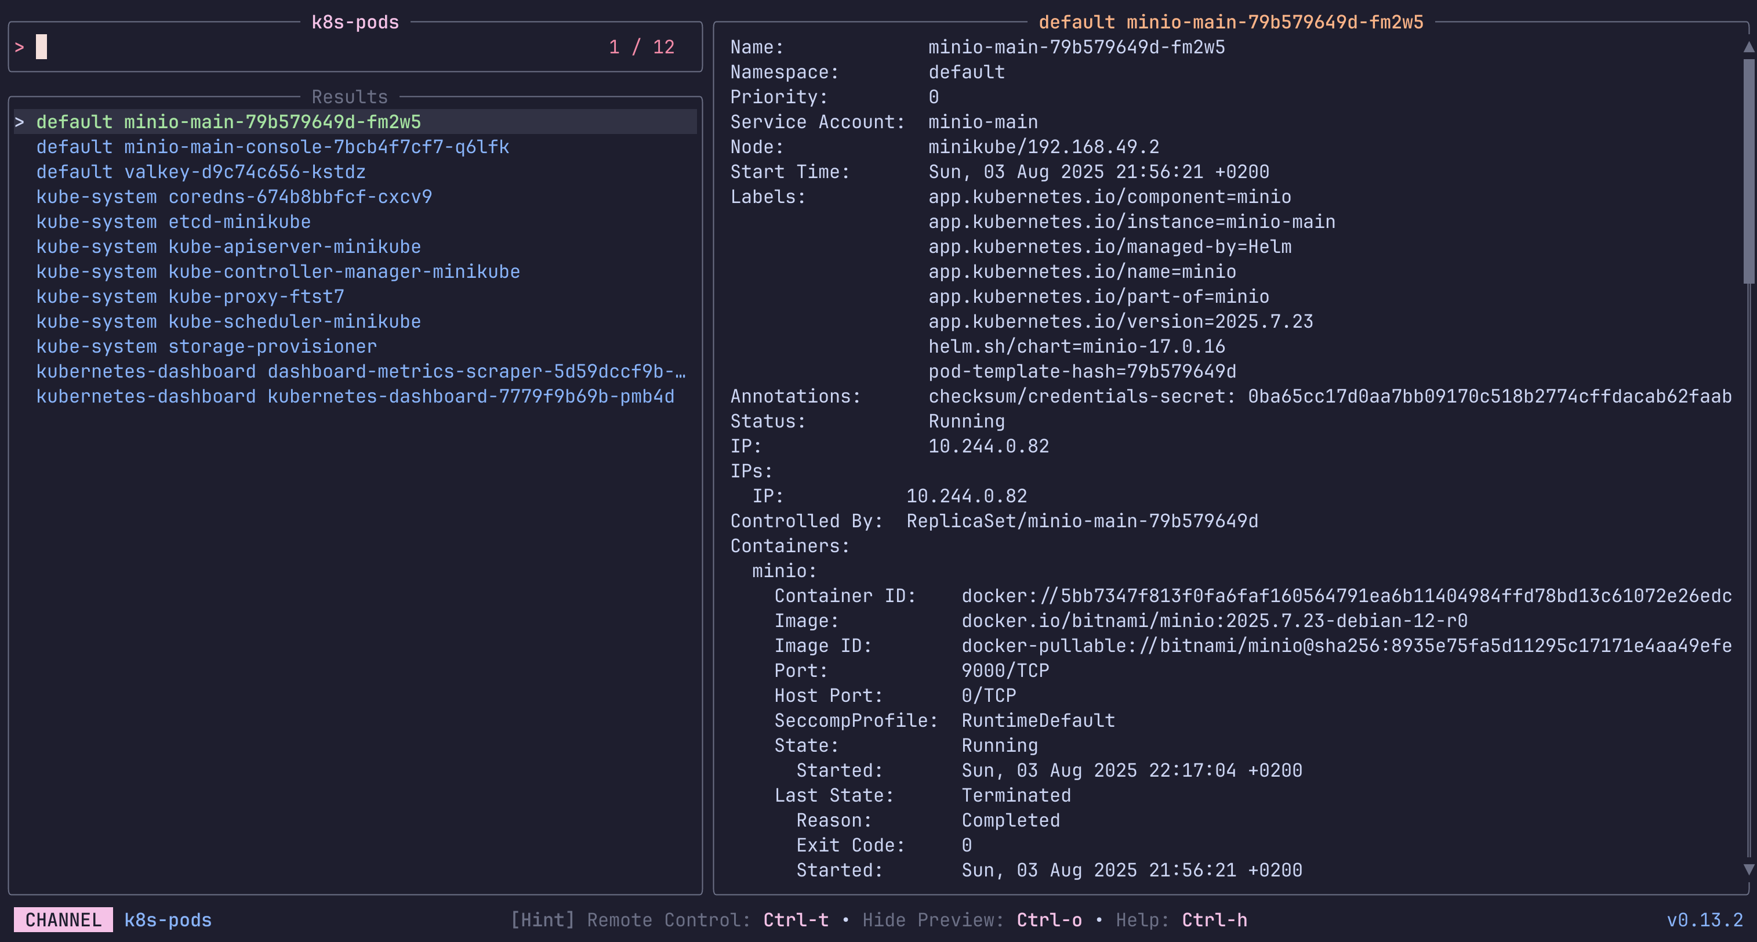
Task: Click the Start Time value in preview
Action: click(1099, 172)
